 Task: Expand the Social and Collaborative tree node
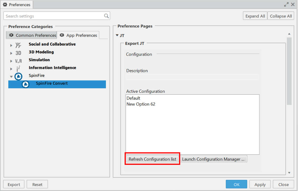pyautogui.click(x=11, y=45)
